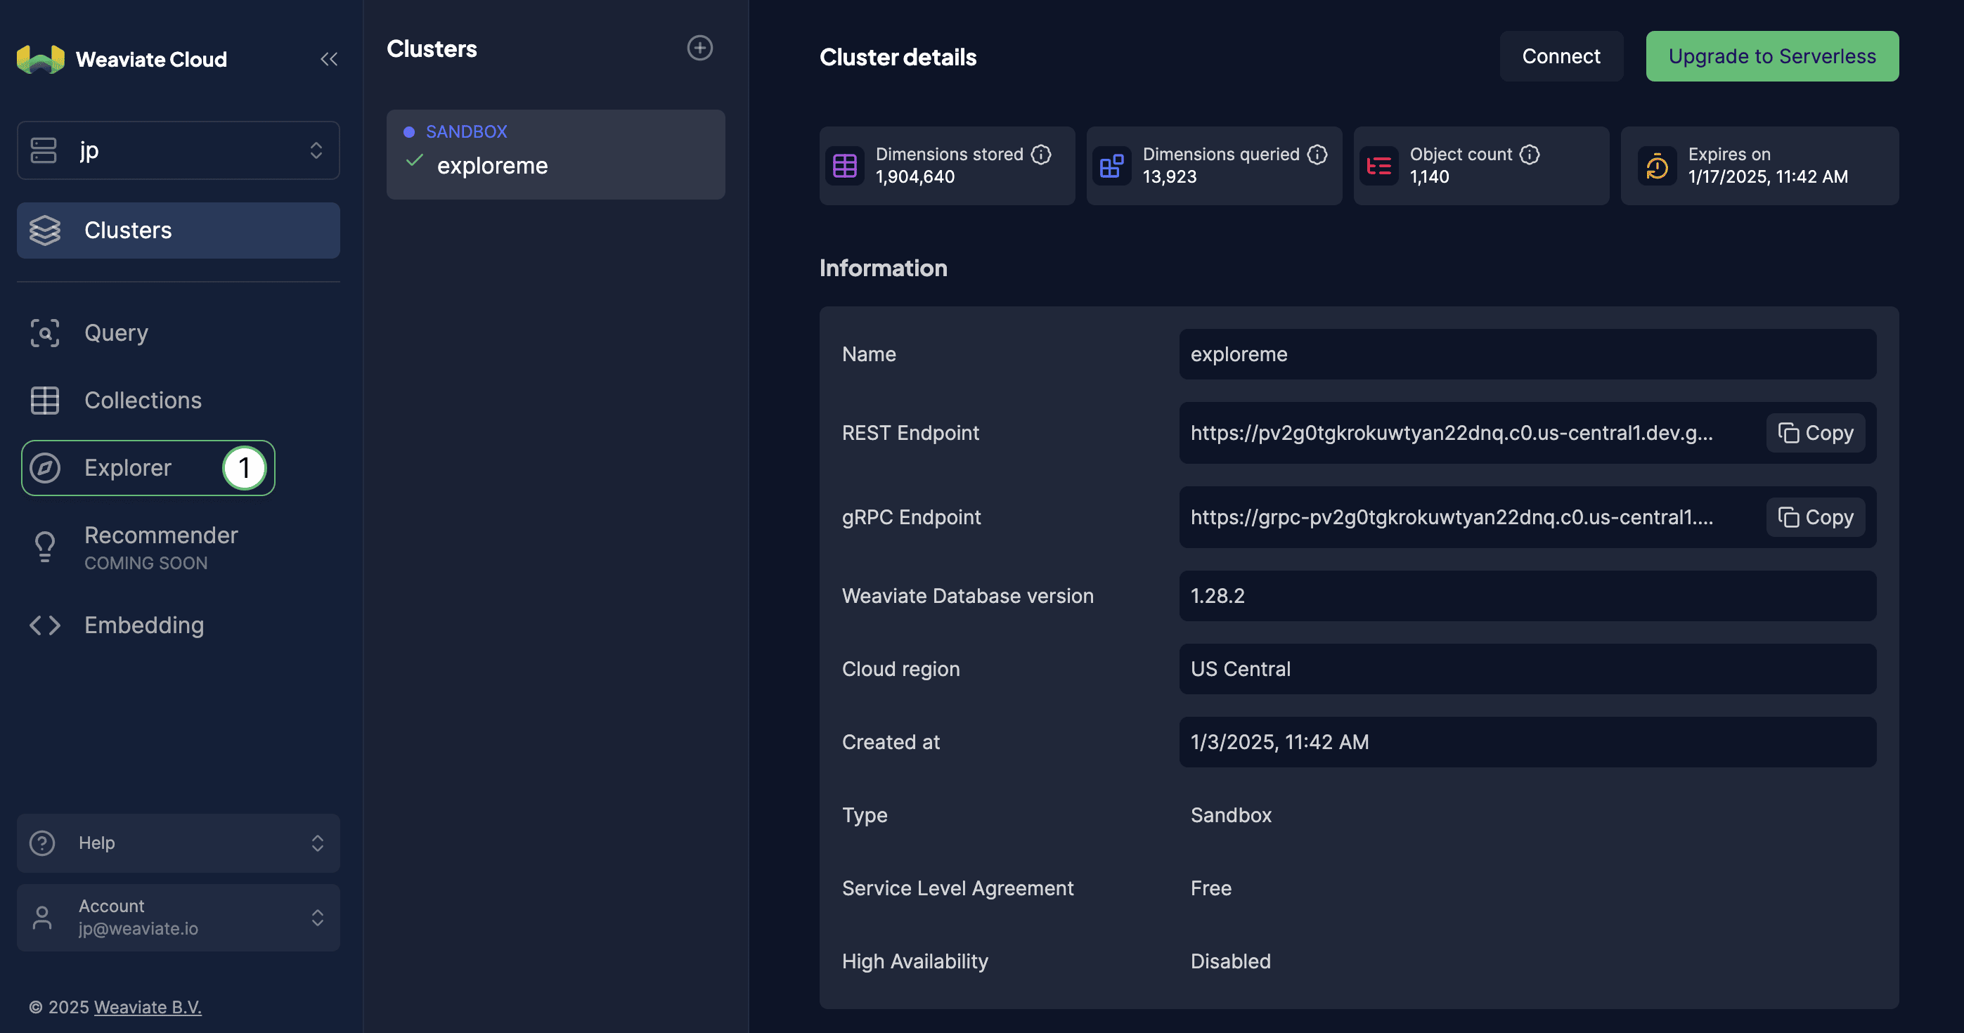The image size is (1964, 1033).
Task: Click the SANDBOX label
Action: 466,132
